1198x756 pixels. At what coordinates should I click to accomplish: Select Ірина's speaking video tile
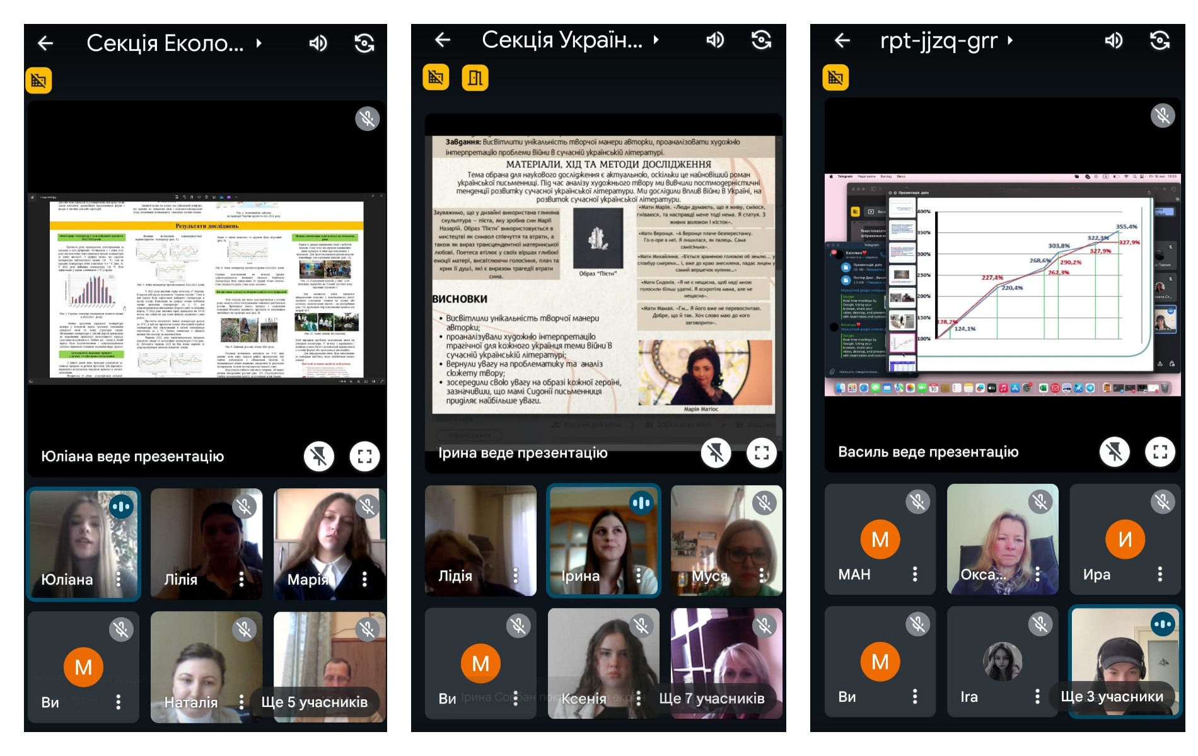click(x=603, y=540)
